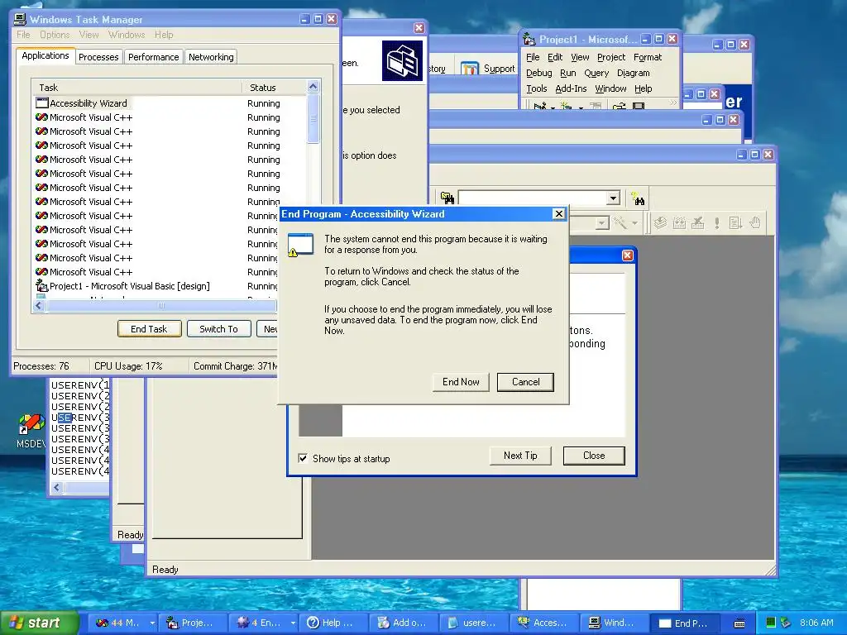Click the task list vertical scrollbar thumb
Image resolution: width=847 pixels, height=635 pixels.
click(313, 119)
